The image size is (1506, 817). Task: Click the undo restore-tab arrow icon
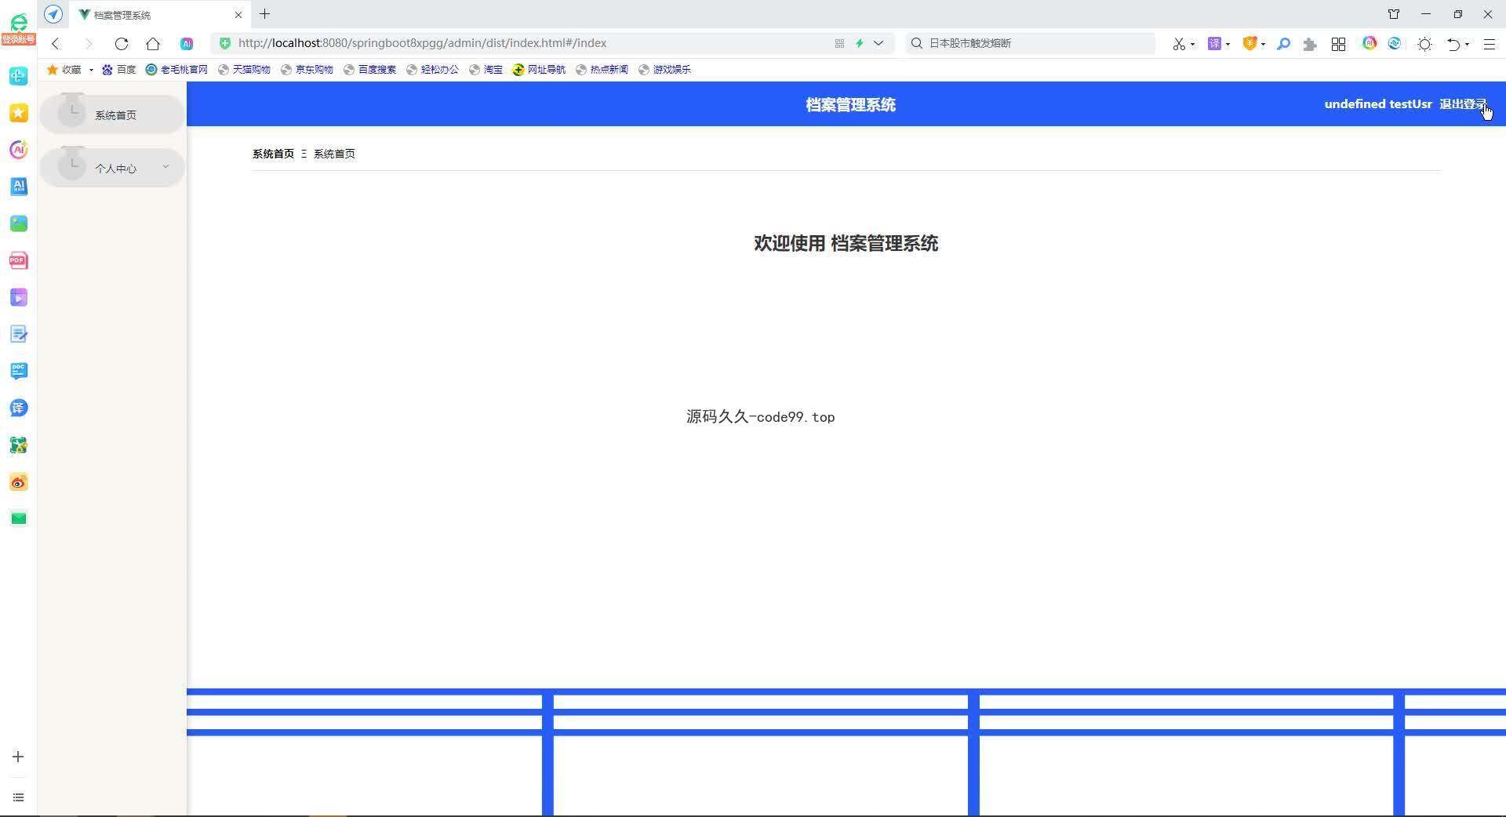pos(1453,44)
